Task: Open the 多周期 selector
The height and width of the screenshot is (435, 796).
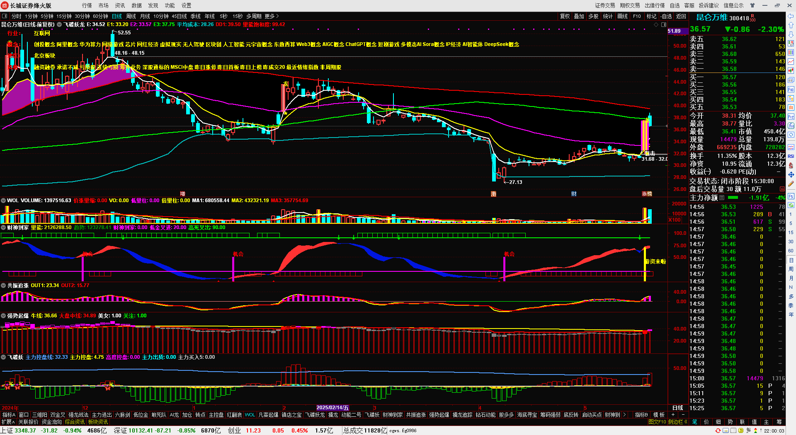Action: pyautogui.click(x=254, y=16)
